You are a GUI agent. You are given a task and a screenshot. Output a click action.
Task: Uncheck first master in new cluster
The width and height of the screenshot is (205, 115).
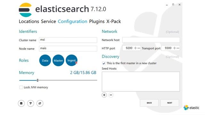(x=104, y=63)
